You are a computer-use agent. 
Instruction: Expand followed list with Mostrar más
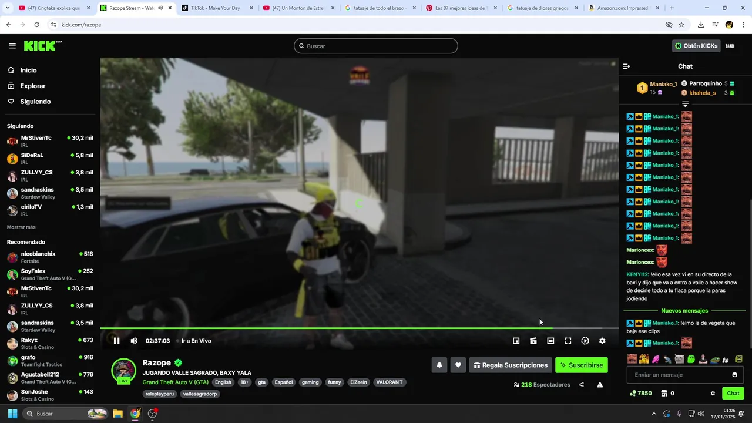coord(21,227)
